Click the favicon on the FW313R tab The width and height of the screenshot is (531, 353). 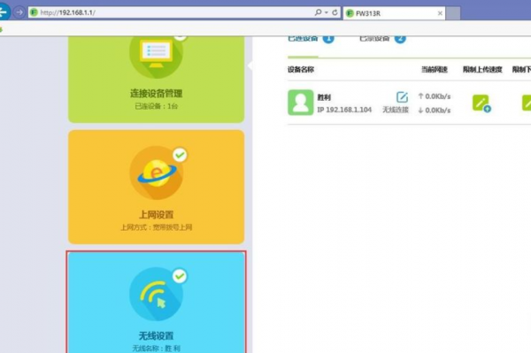[x=350, y=13]
